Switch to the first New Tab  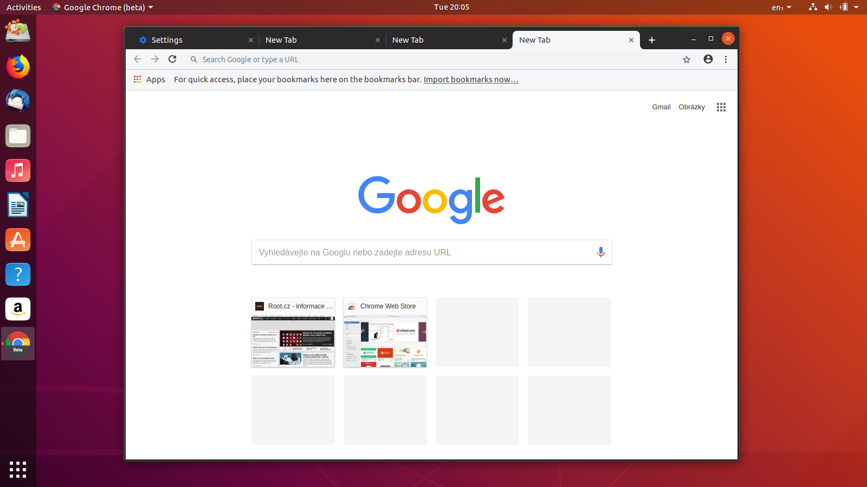(x=322, y=40)
